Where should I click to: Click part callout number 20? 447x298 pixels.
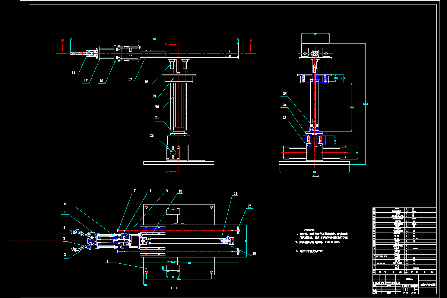[x=157, y=107]
